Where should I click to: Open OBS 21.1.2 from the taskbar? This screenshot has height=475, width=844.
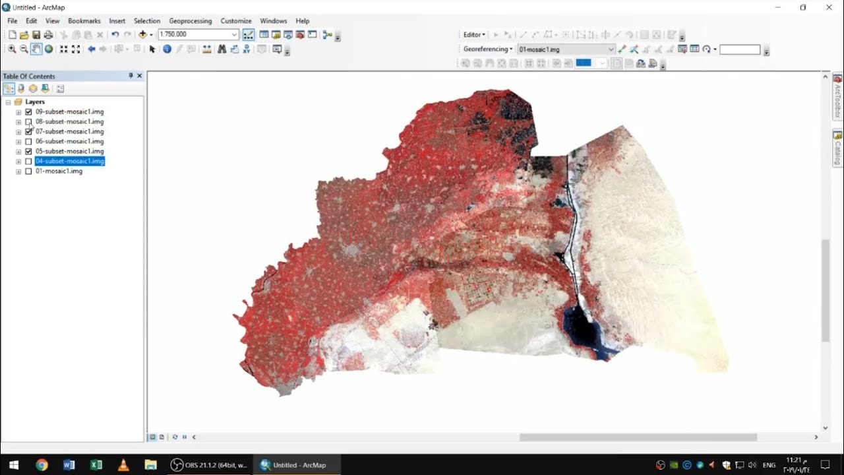tap(208, 465)
